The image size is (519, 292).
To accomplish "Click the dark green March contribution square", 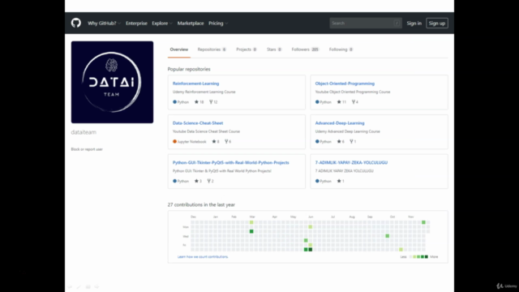I will coord(251,231).
